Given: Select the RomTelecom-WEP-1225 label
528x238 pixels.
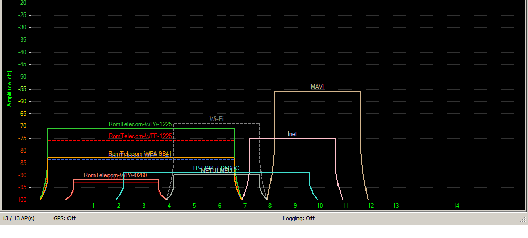Looking at the screenshot, I should tap(140, 136).
